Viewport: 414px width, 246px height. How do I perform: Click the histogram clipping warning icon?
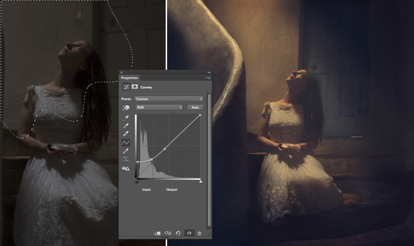(126, 168)
